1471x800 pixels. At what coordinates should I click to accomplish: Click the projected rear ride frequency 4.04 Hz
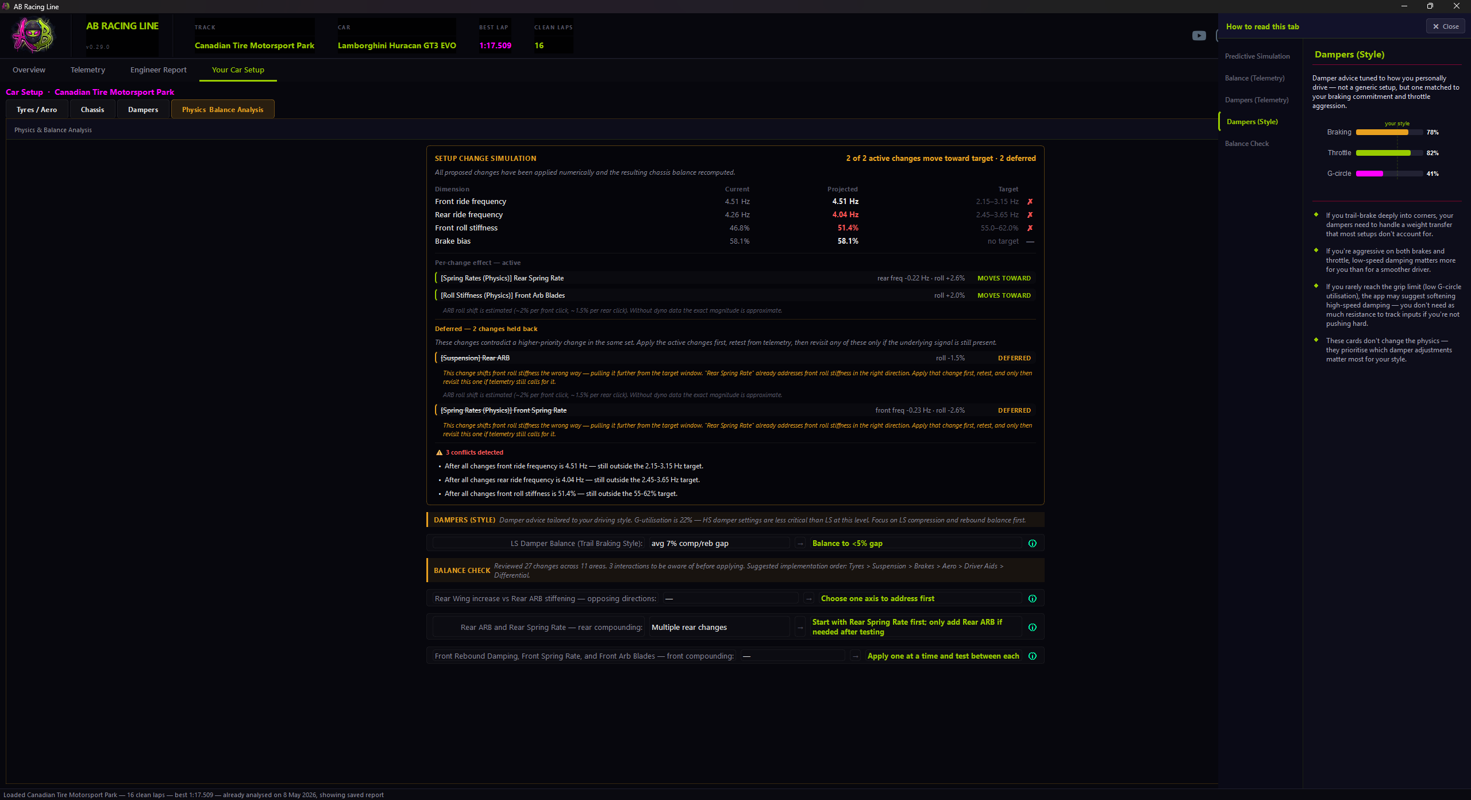click(845, 214)
